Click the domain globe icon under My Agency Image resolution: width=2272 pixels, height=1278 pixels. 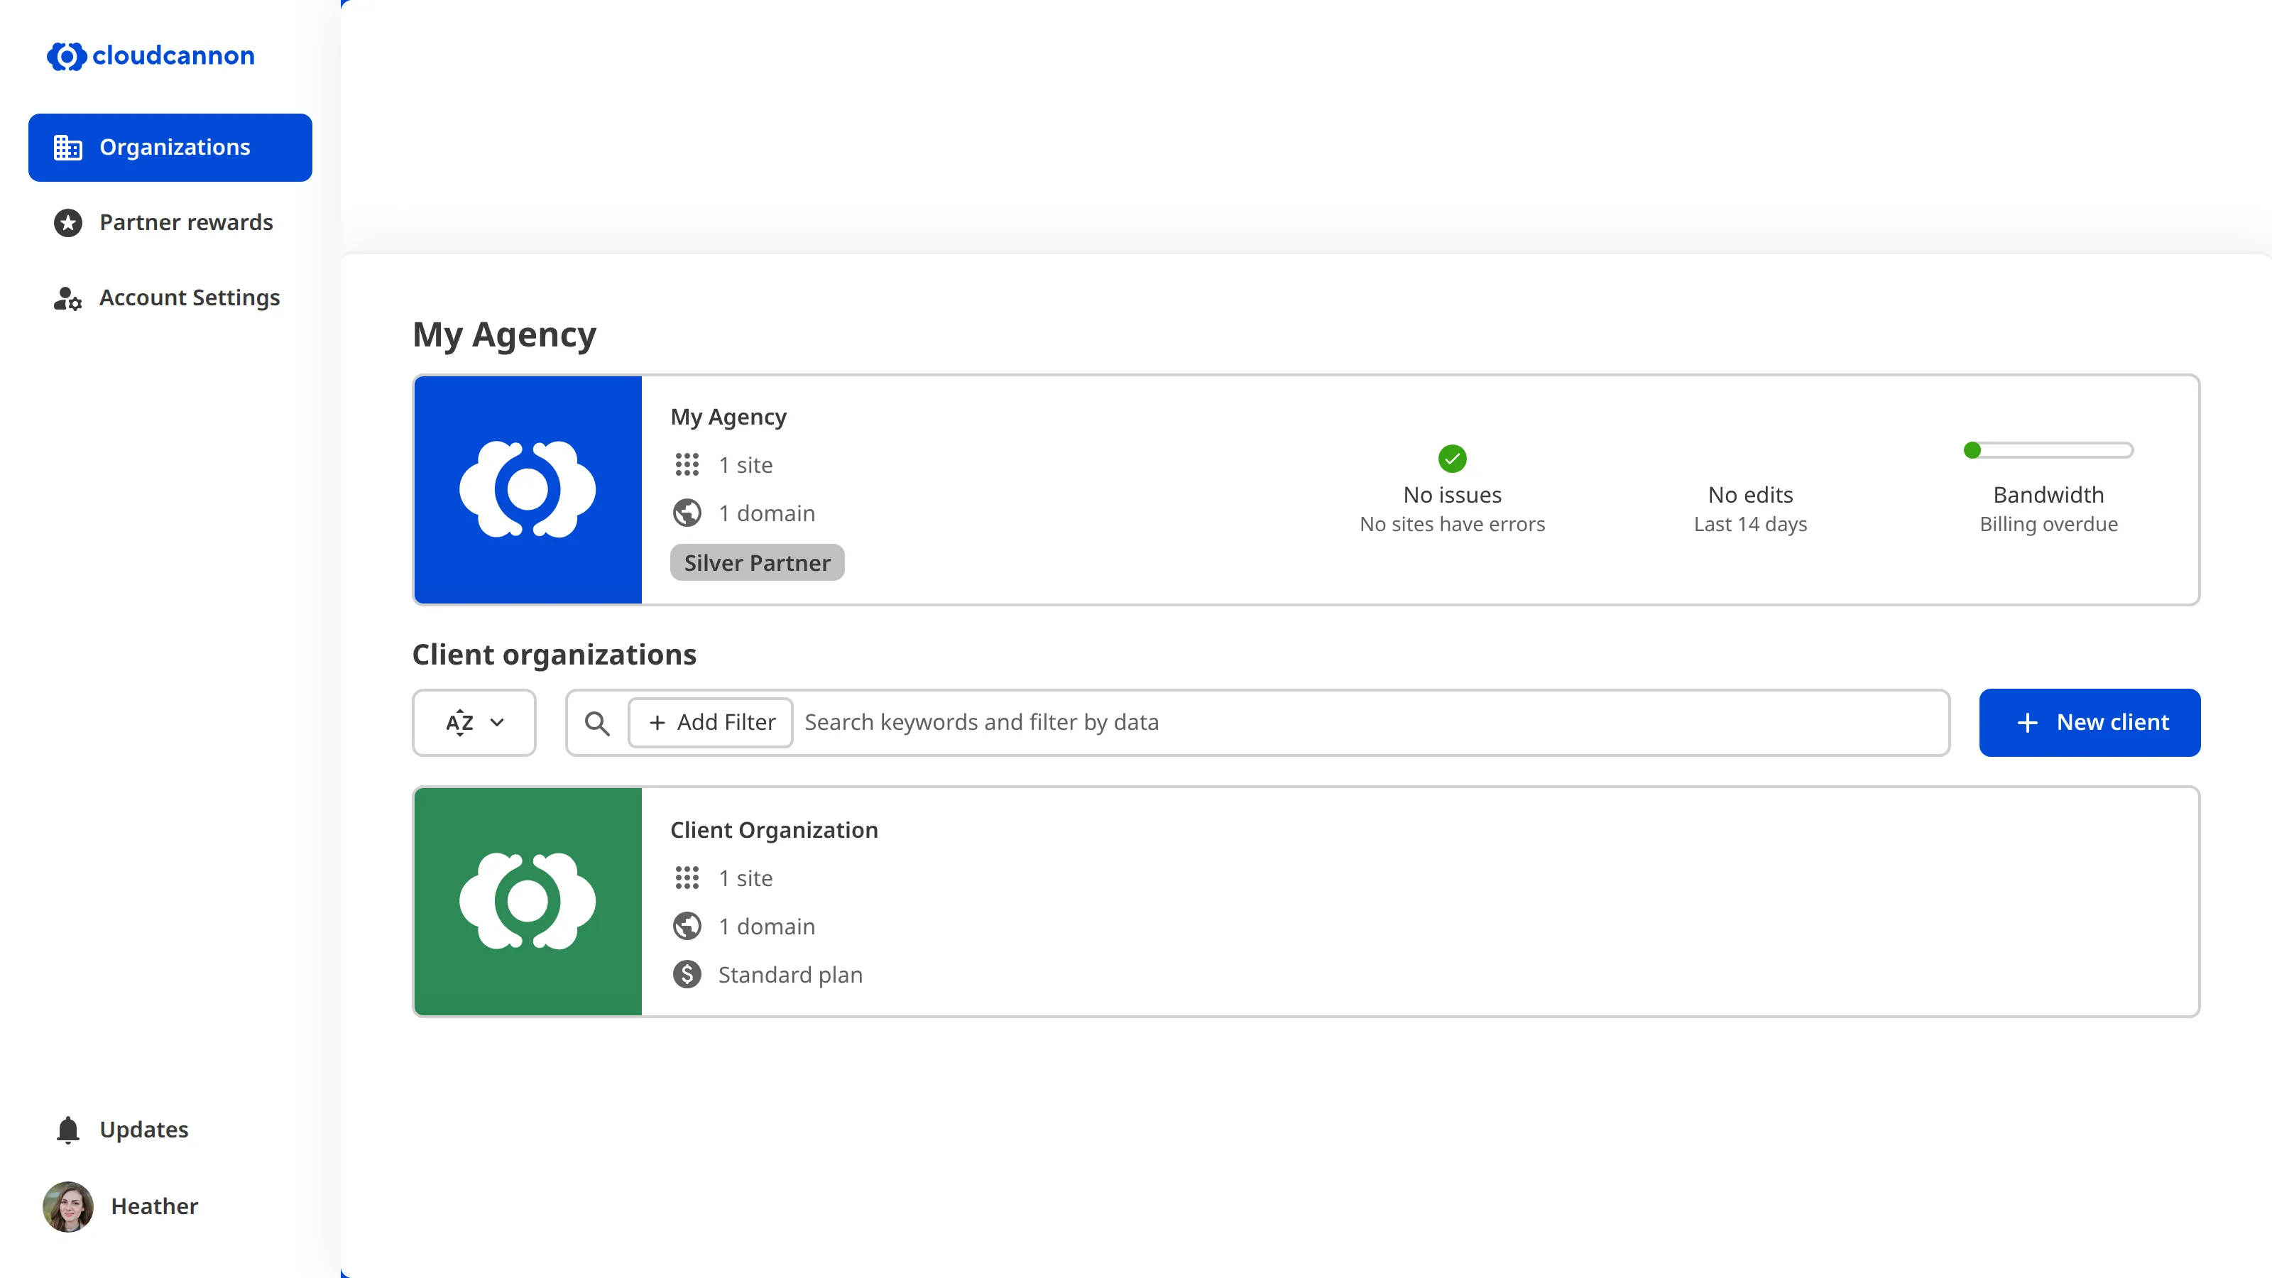point(687,513)
